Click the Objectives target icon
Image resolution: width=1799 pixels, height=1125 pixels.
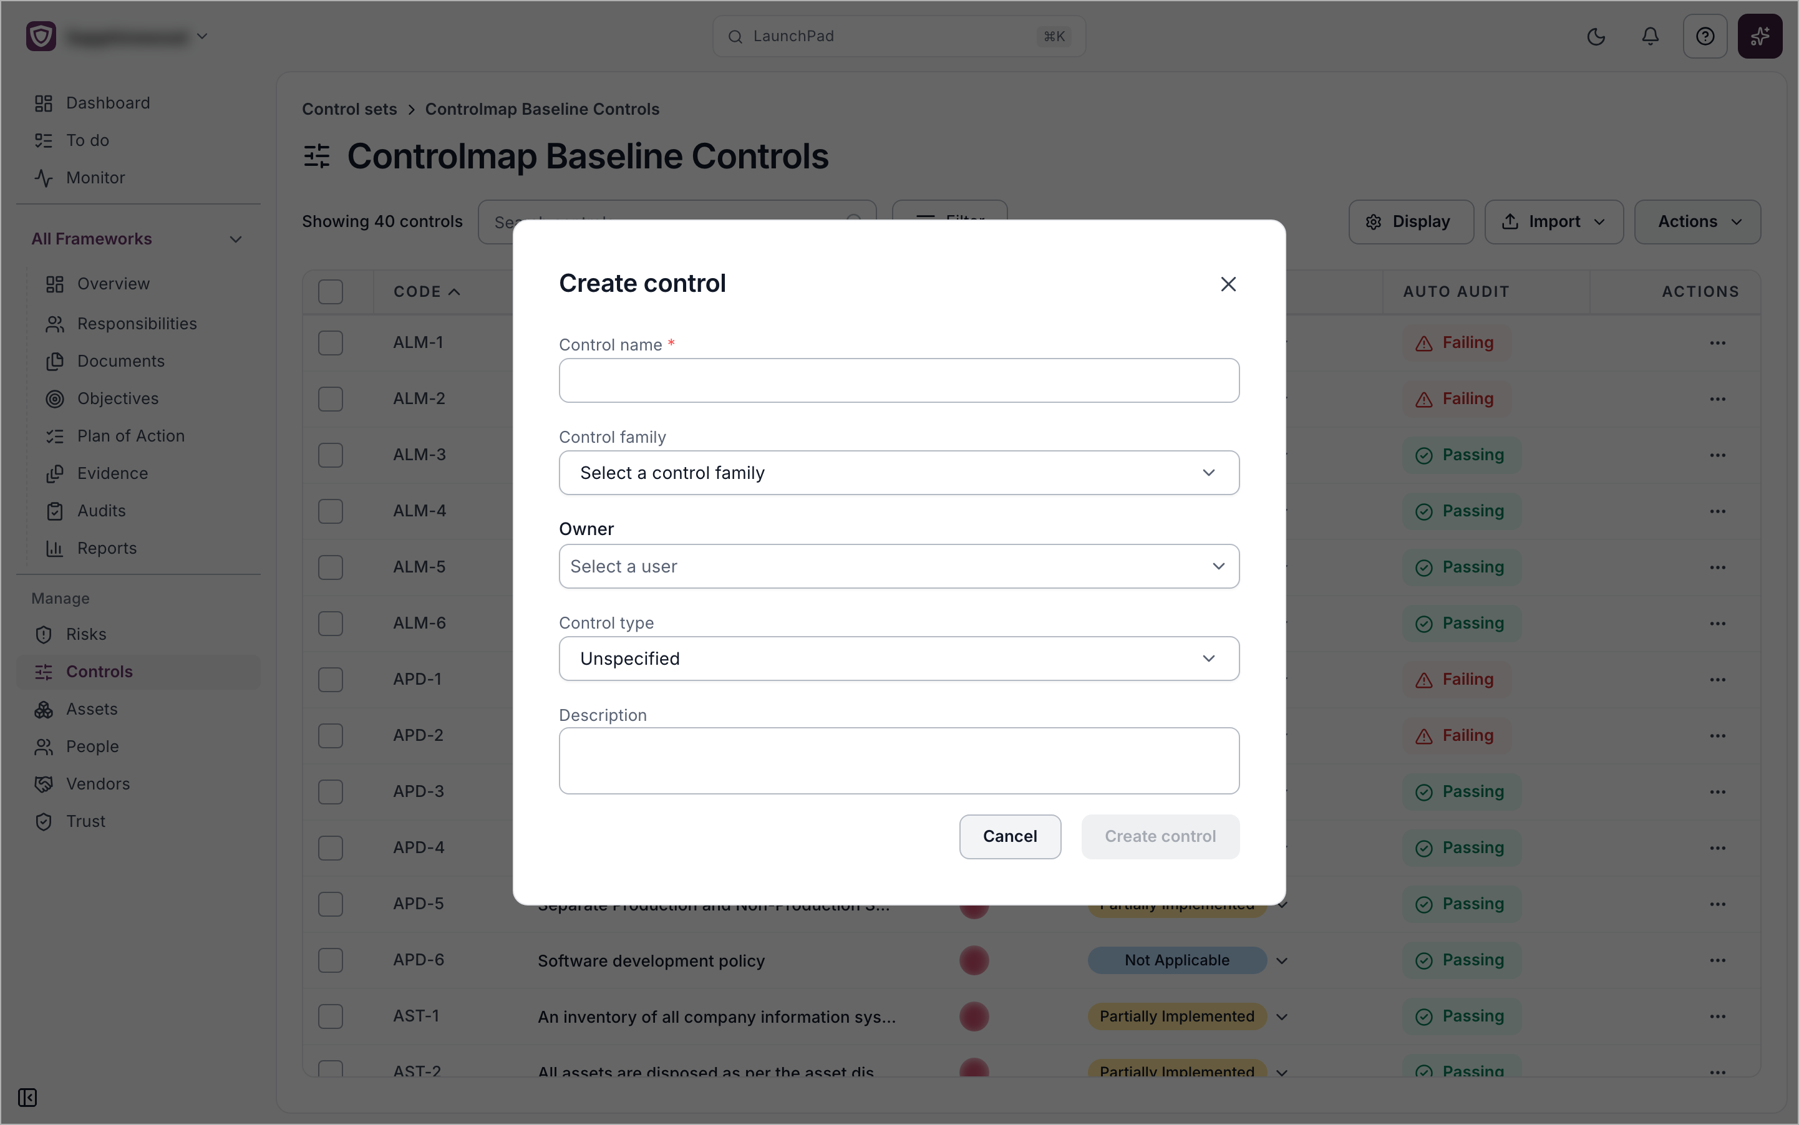(x=54, y=399)
